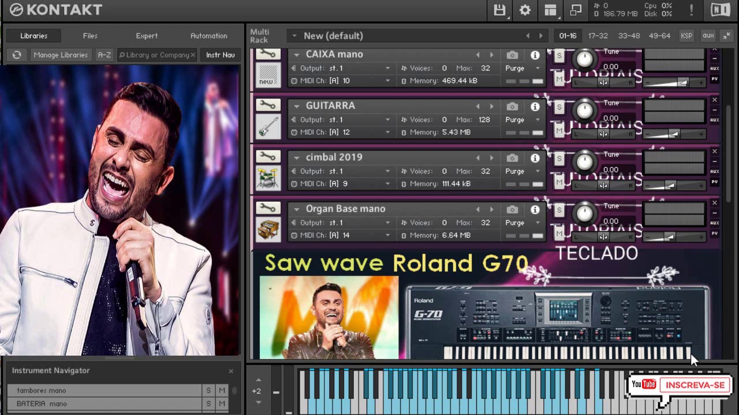
Task: Click the YouTube INSCREVA-SE subscribe button
Action: [695, 385]
